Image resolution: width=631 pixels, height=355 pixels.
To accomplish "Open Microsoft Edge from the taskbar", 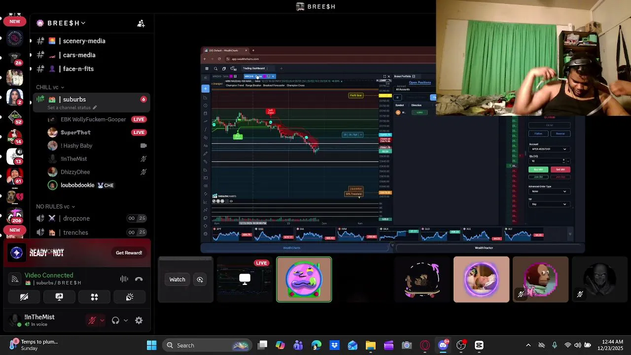I will click(316, 345).
